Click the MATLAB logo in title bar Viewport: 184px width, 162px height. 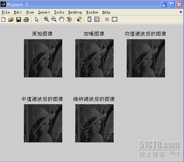click(x=3, y=4)
